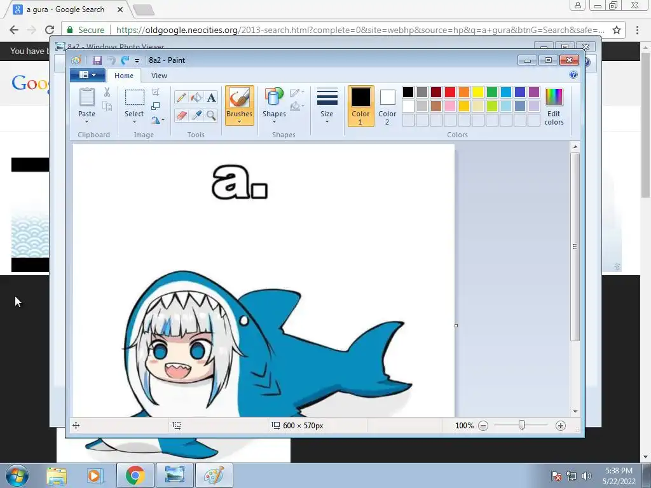
Task: Open the Size dropdown arrow
Action: click(327, 122)
